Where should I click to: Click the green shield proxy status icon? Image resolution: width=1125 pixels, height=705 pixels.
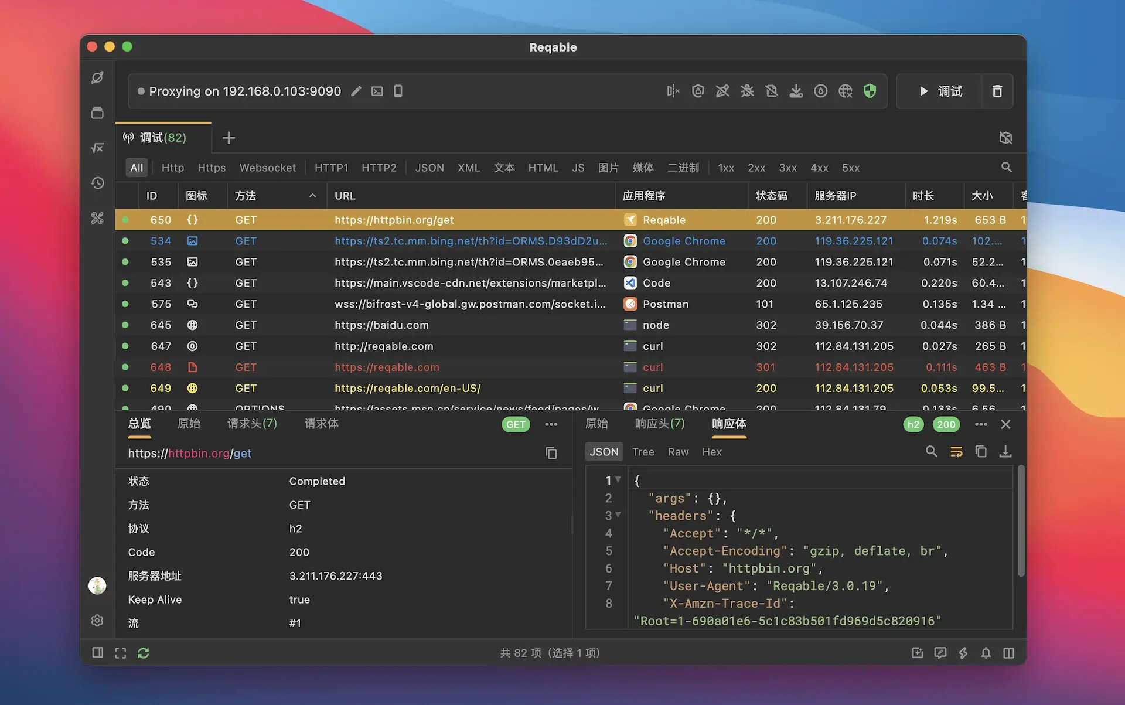click(x=870, y=91)
